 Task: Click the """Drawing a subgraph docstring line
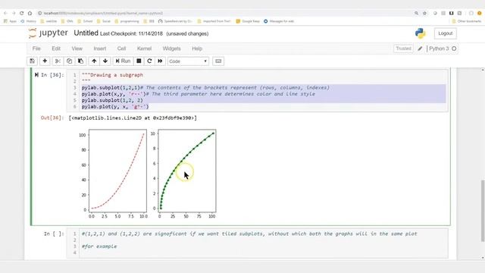[x=112, y=75]
